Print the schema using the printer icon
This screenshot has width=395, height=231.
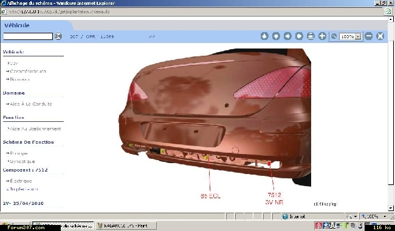tap(311, 36)
